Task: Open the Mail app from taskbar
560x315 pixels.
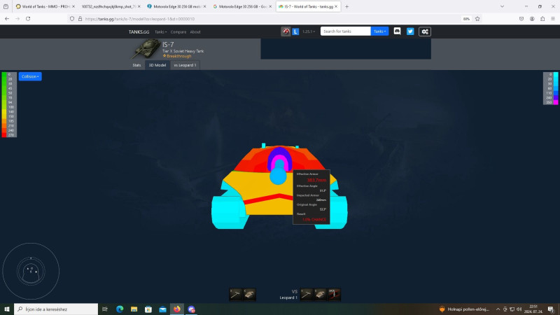Action: (x=162, y=309)
